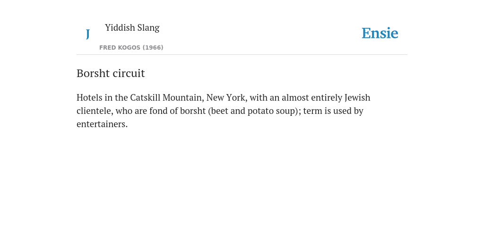Click the word term in the definition
The height and width of the screenshot is (242, 484).
pos(313,111)
